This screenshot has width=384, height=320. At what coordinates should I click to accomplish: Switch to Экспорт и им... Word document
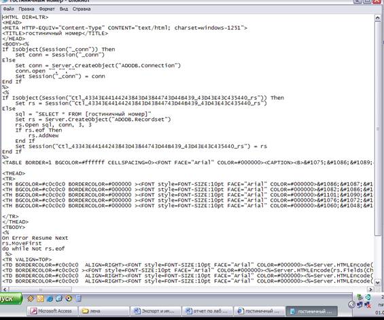tap(155, 311)
